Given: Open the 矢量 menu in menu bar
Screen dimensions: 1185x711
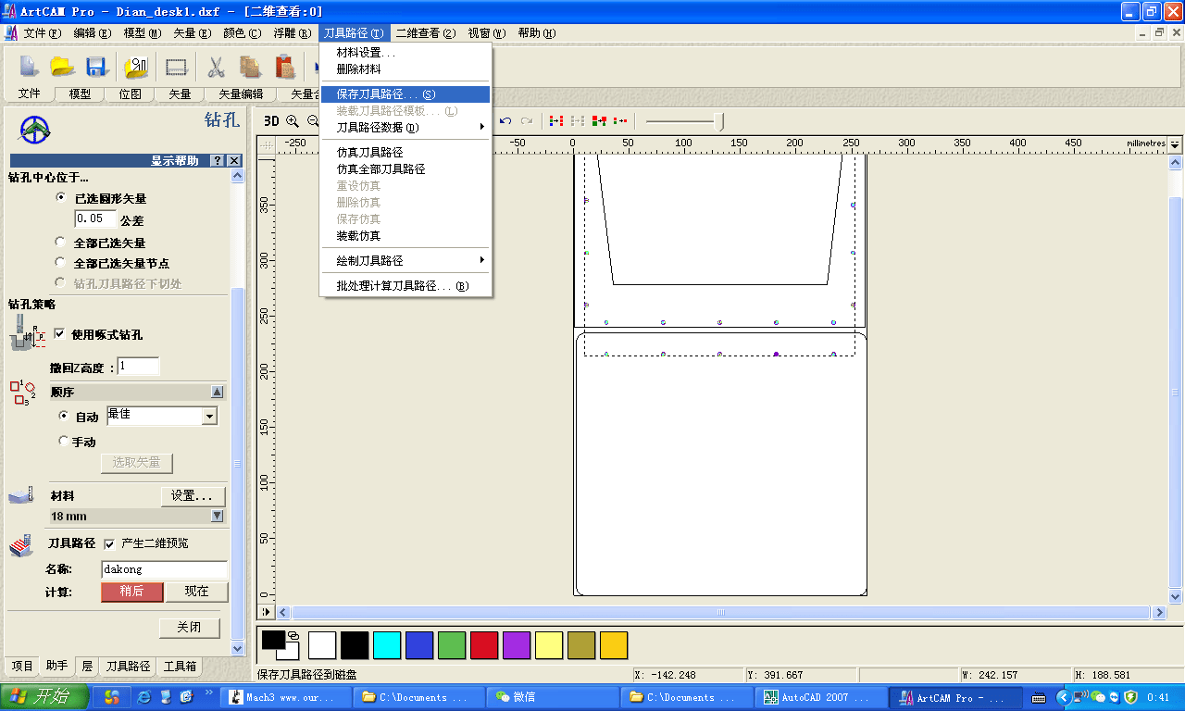Looking at the screenshot, I should (193, 33).
